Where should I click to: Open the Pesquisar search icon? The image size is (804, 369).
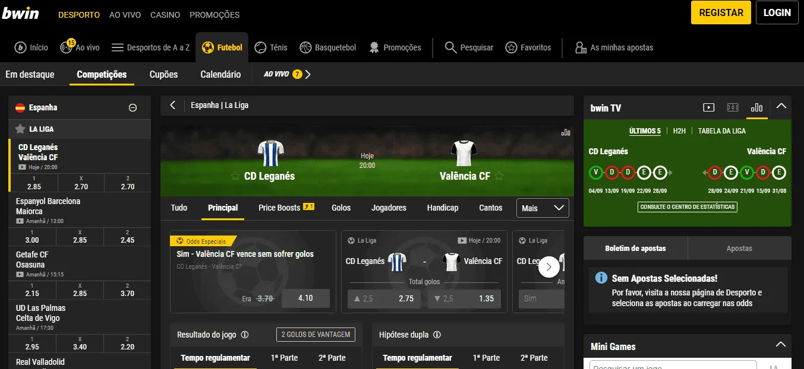click(x=451, y=47)
